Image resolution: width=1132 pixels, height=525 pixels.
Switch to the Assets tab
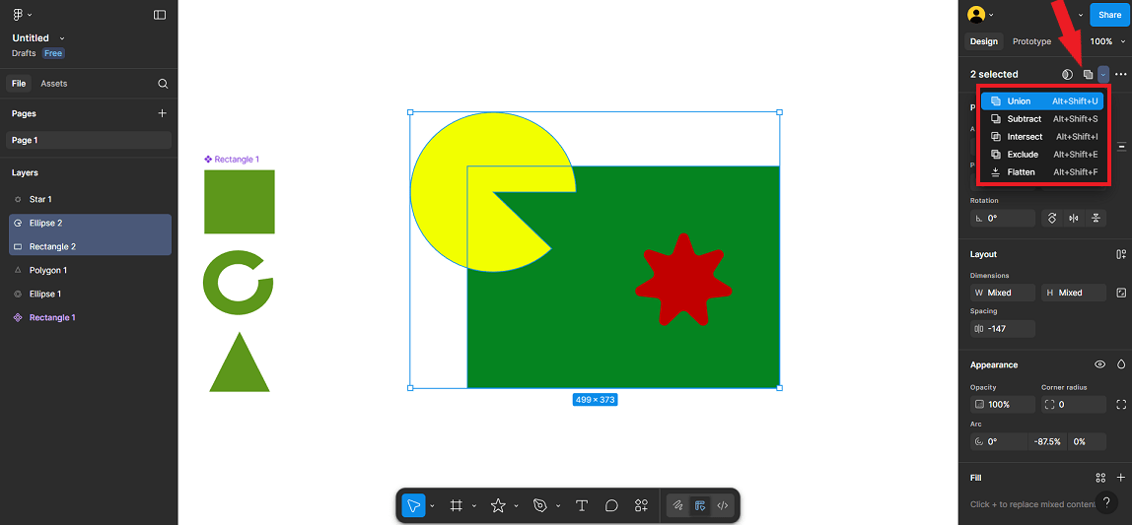(53, 84)
